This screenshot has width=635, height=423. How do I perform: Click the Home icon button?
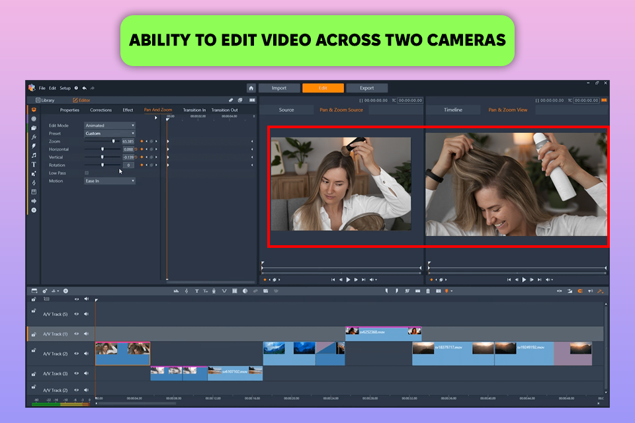(x=251, y=88)
